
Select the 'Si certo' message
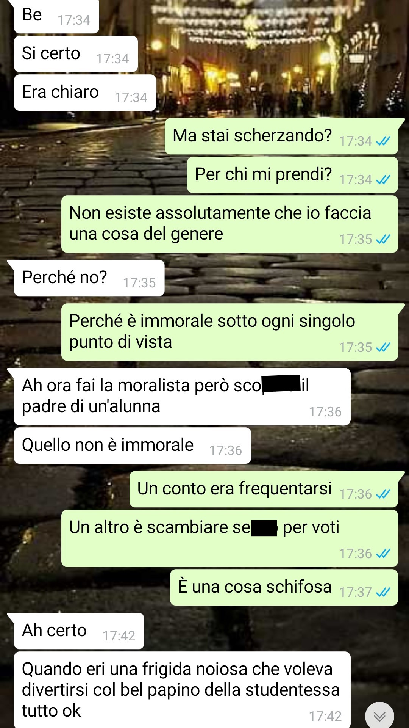point(76,54)
